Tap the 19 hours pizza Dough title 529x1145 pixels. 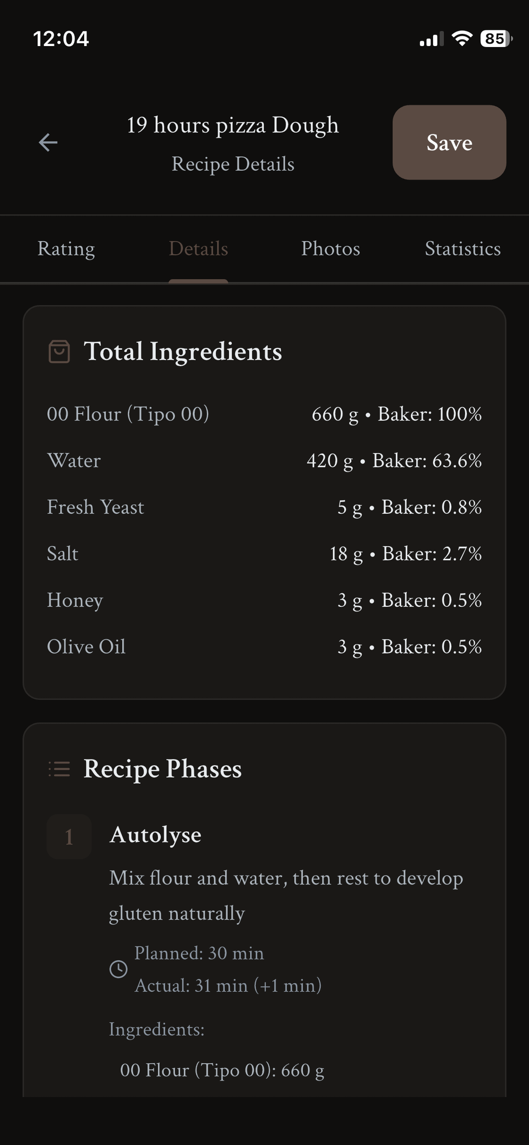(233, 125)
